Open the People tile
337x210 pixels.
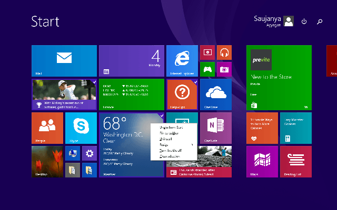click(47, 128)
